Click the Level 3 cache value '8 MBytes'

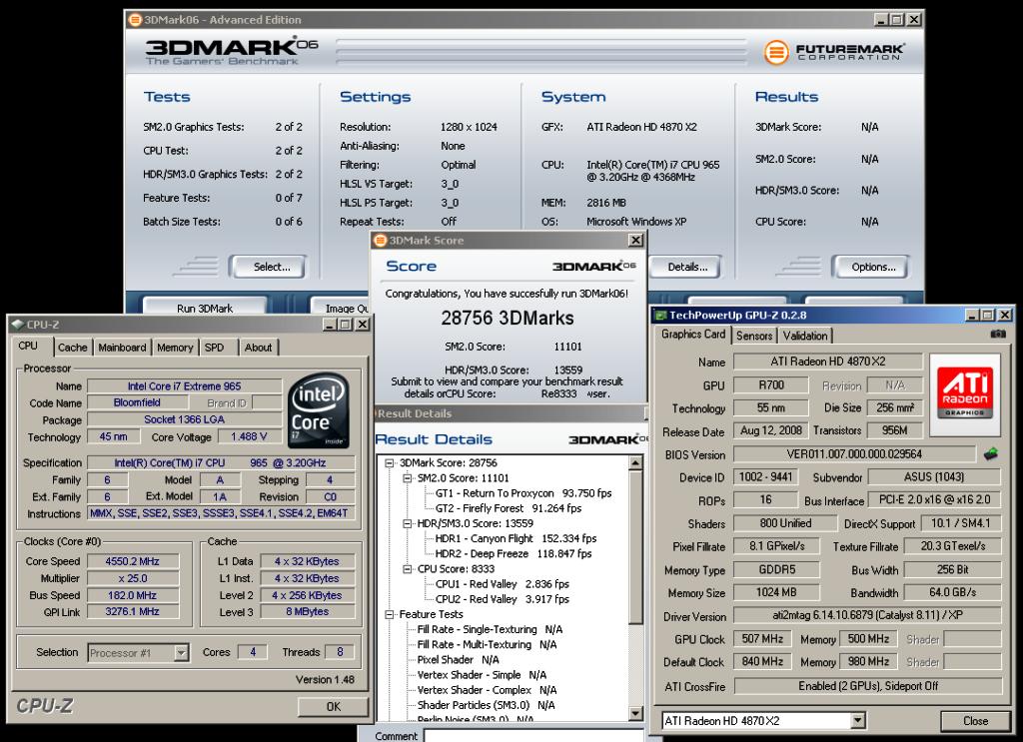(308, 611)
